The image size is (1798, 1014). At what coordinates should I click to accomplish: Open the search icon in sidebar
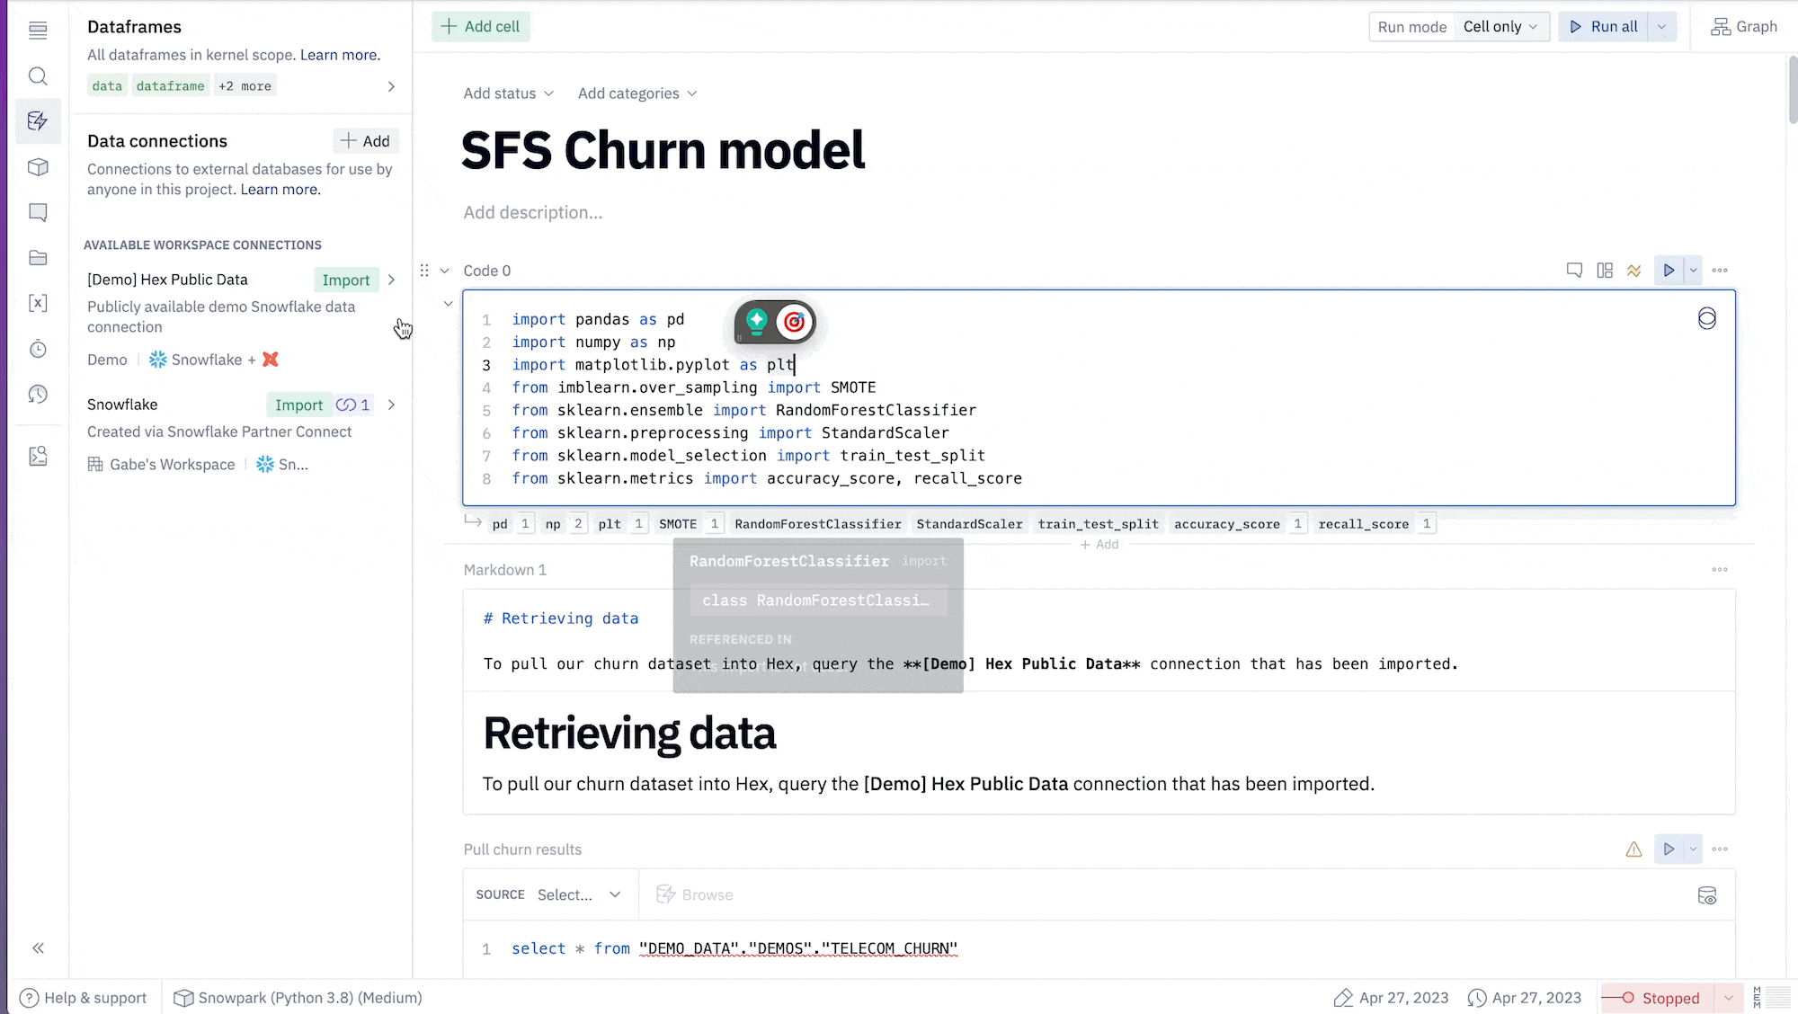(x=38, y=76)
